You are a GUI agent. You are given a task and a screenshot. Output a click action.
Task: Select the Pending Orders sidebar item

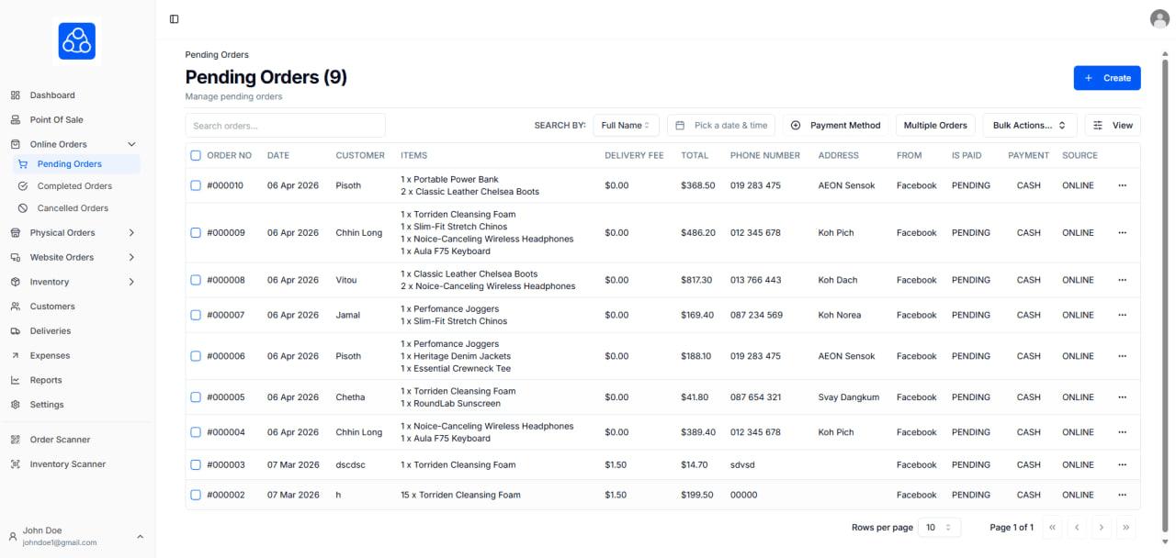point(77,164)
